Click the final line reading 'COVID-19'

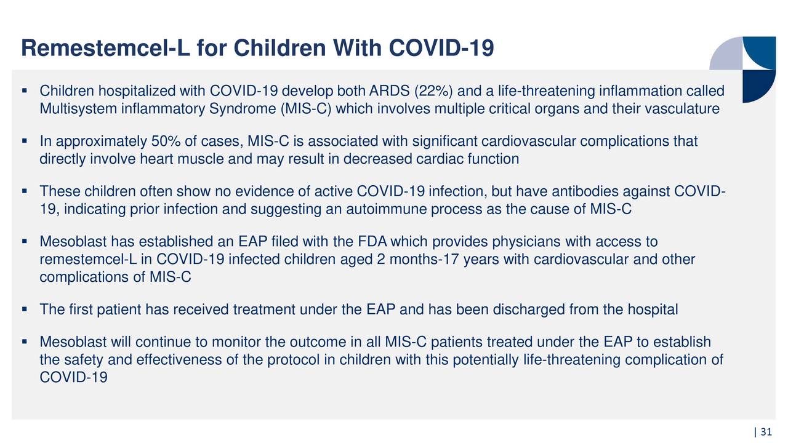coord(73,377)
